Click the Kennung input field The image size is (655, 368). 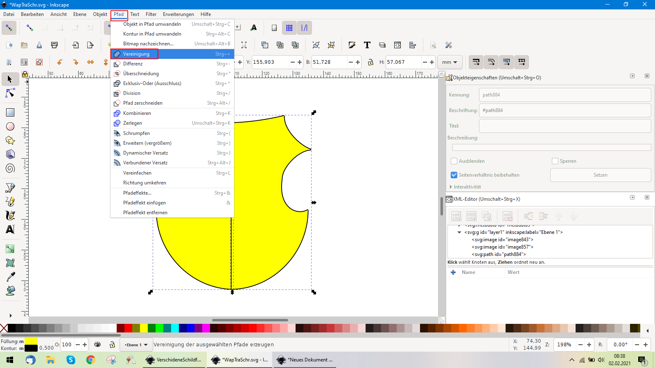[x=565, y=95]
